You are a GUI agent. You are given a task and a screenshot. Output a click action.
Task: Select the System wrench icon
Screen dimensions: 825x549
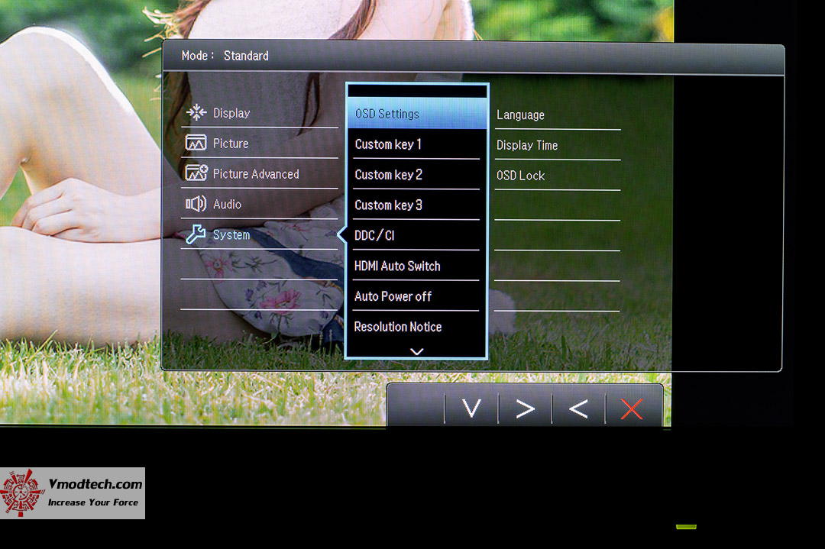pos(196,234)
